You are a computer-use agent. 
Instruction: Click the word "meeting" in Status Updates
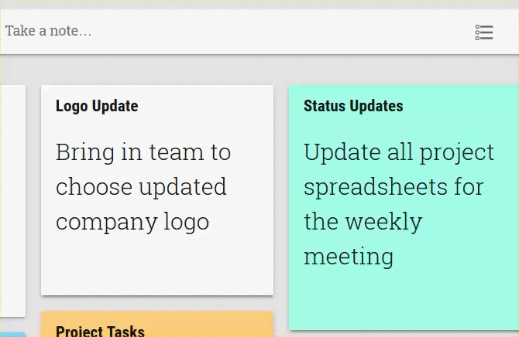pyautogui.click(x=349, y=257)
